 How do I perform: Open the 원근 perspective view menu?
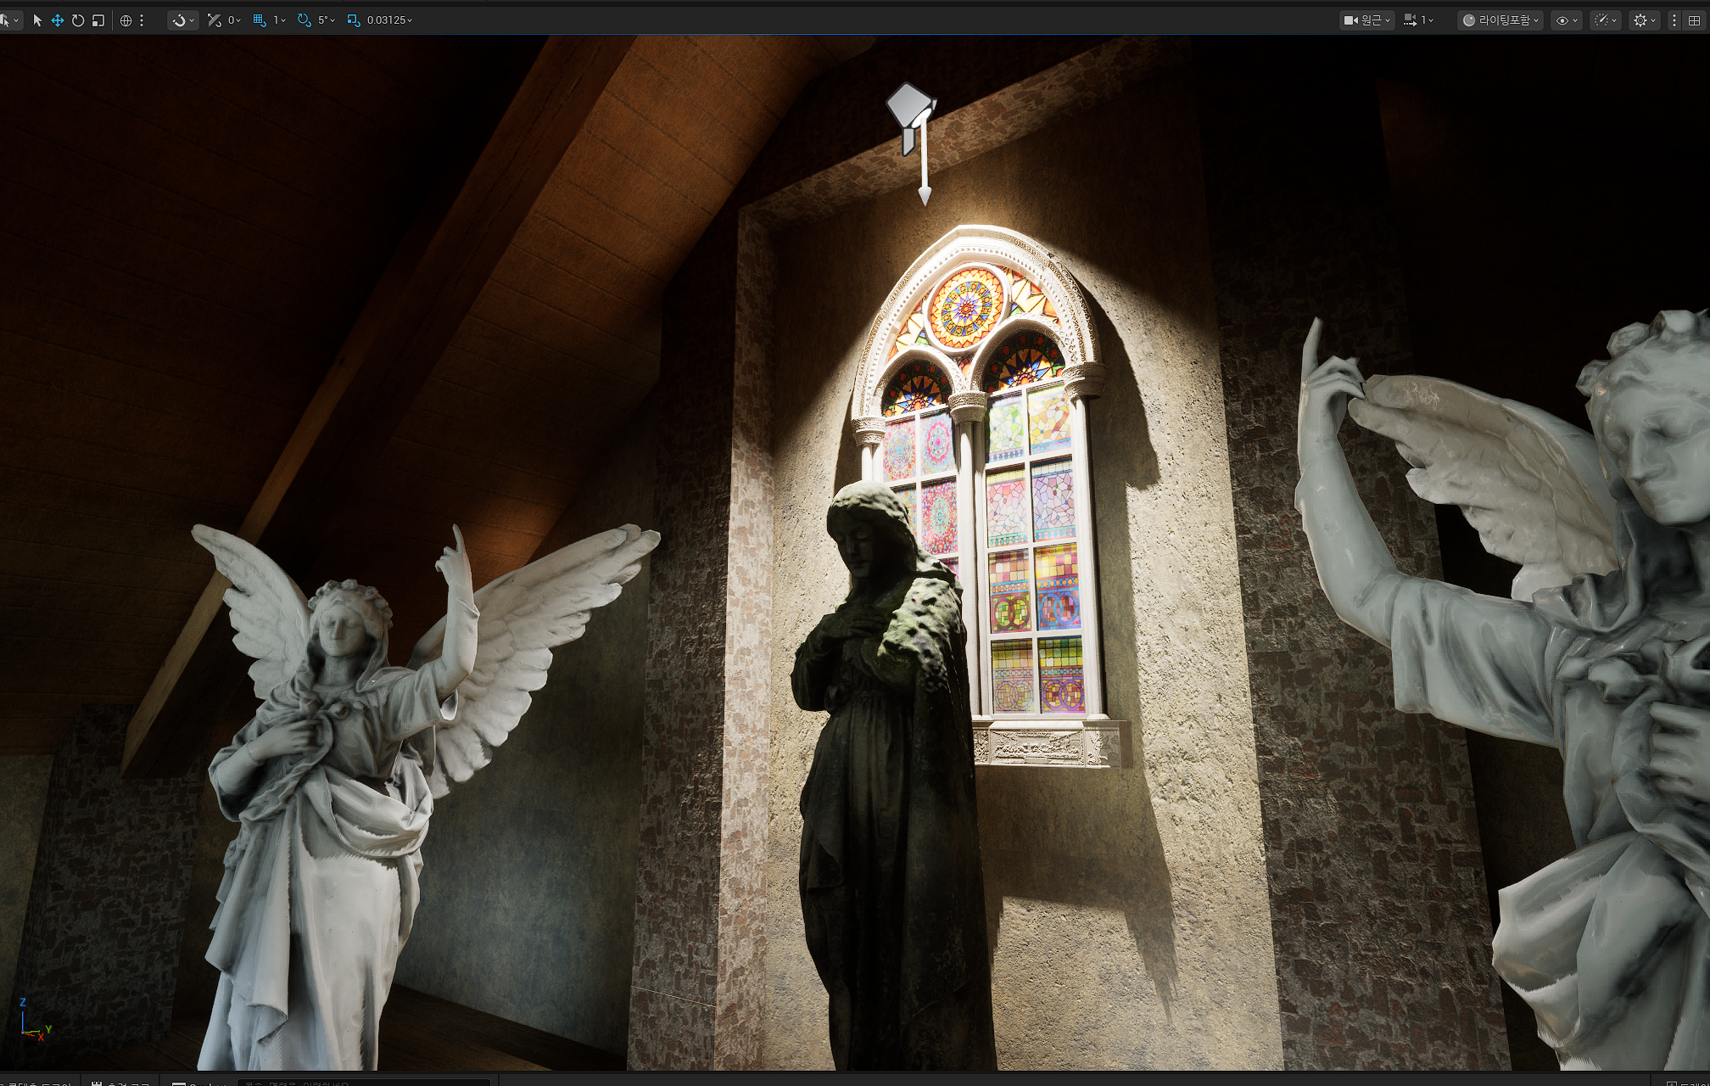coord(1366,20)
